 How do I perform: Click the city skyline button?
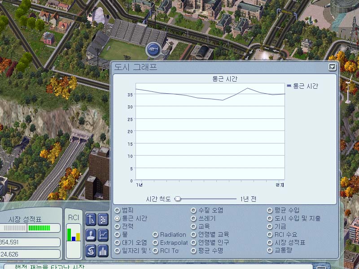pyautogui.click(x=103, y=251)
